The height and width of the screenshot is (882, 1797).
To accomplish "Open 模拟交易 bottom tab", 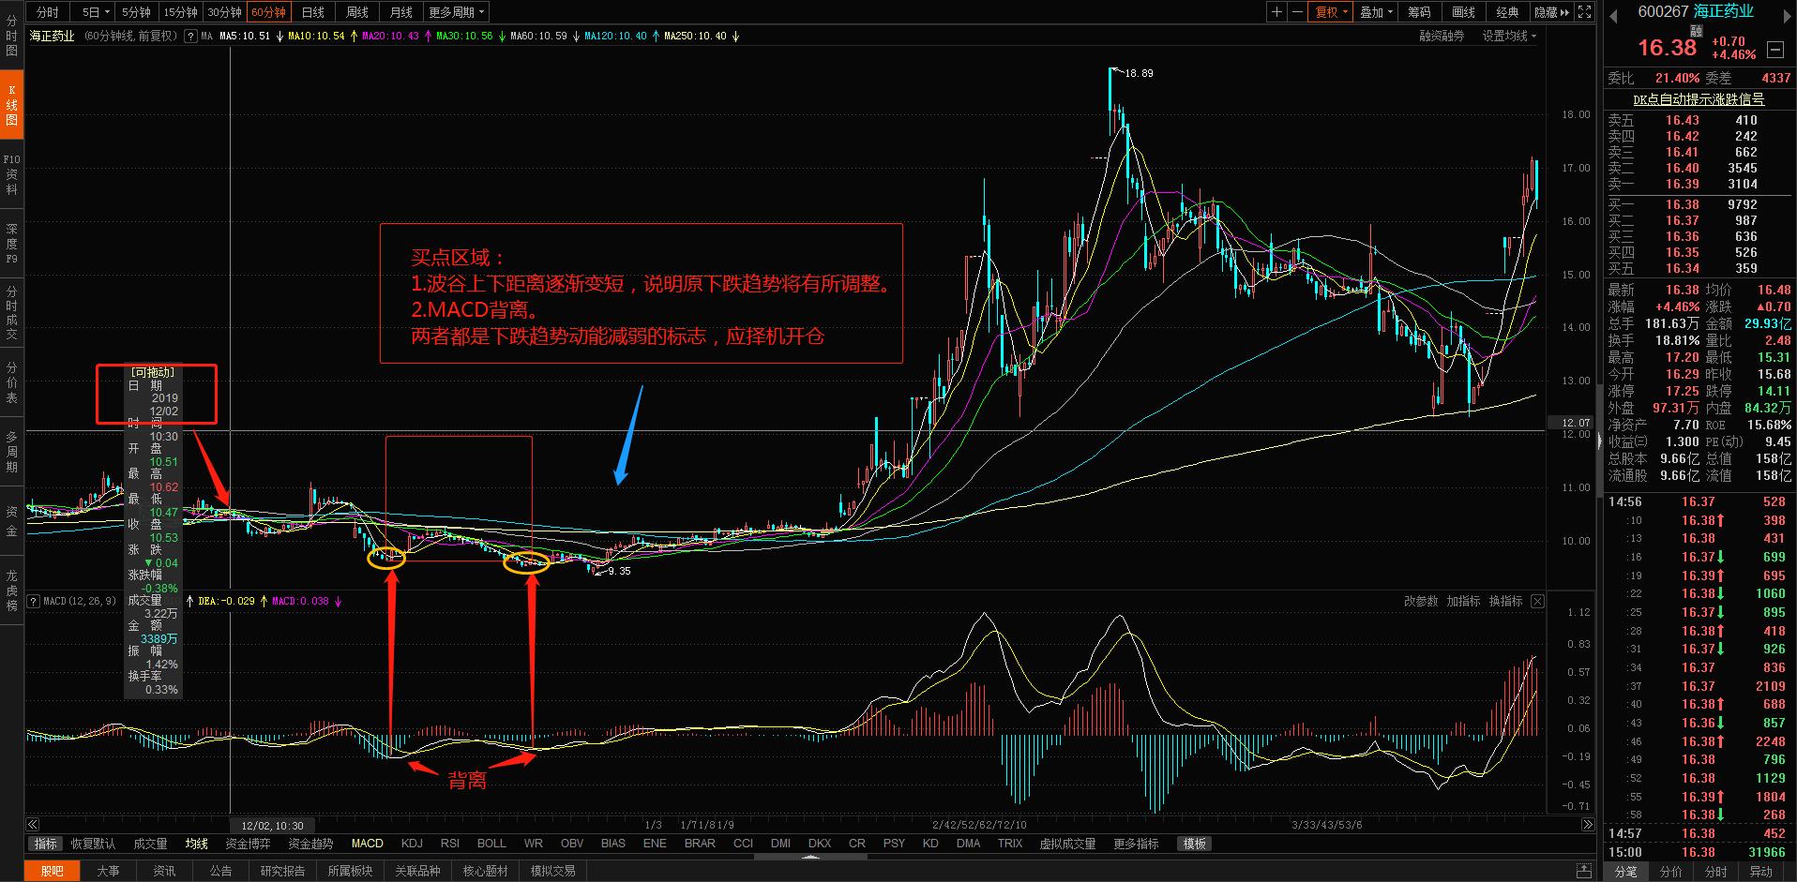I will tap(552, 871).
